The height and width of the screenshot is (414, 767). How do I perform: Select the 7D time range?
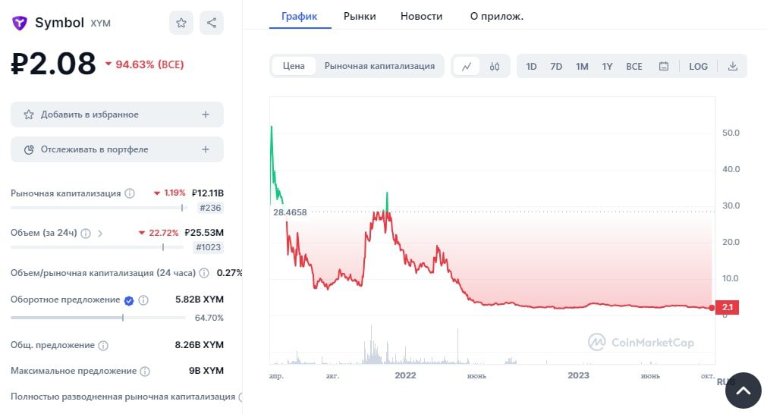coord(556,66)
